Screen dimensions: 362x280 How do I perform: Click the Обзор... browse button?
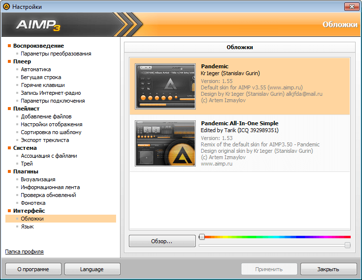pyautogui.click(x=162, y=241)
